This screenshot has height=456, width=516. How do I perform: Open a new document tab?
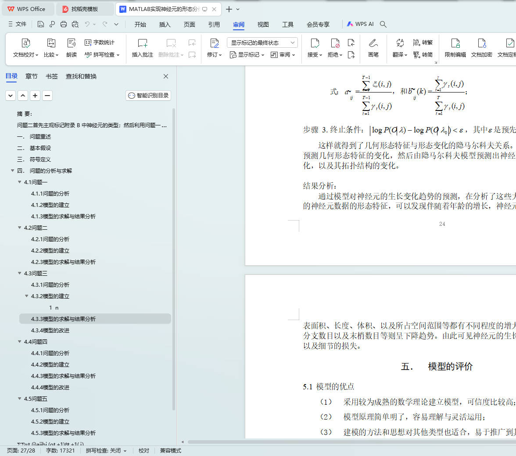click(x=229, y=9)
